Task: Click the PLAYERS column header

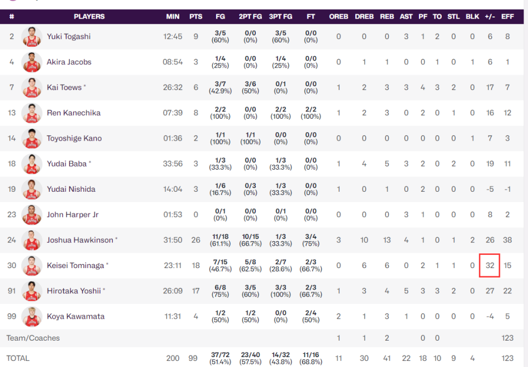Action: point(89,16)
